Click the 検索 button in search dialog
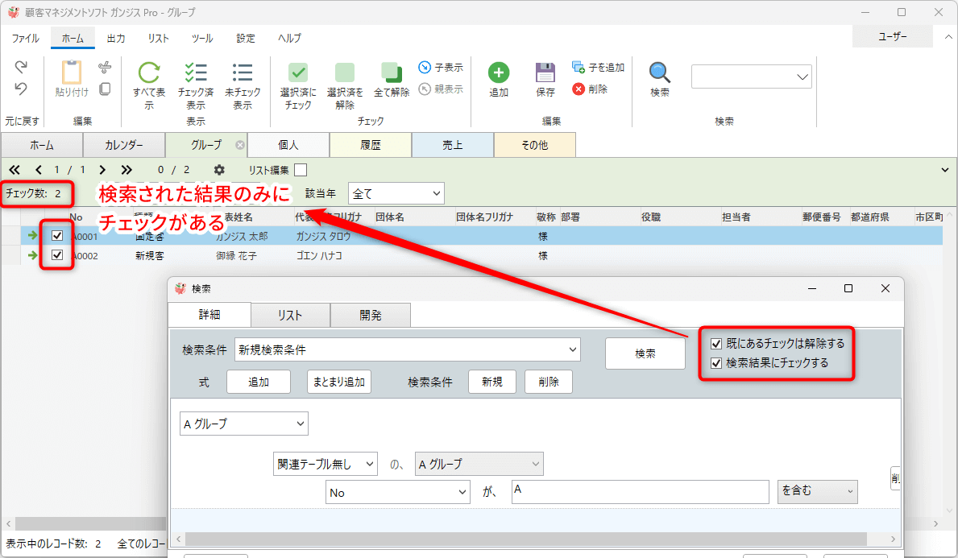The width and height of the screenshot is (958, 558). pos(645,353)
